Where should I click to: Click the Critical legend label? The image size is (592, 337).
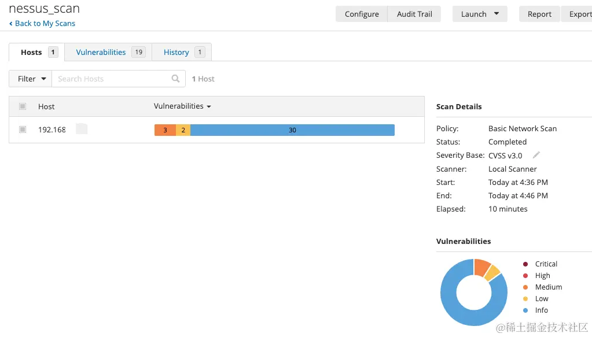pos(546,264)
